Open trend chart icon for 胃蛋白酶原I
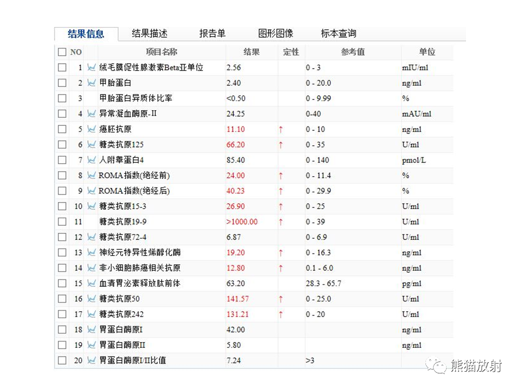 point(91,330)
